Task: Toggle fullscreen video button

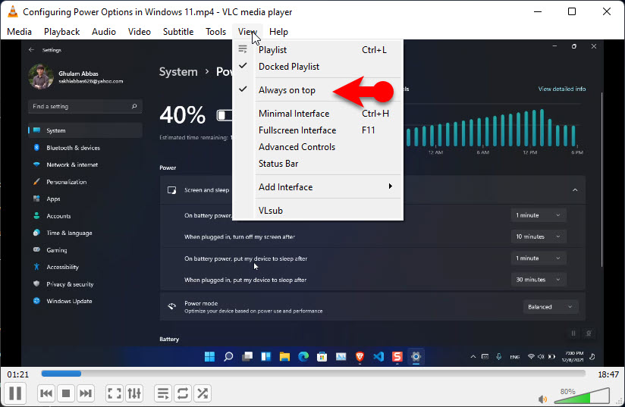Action: coord(115,393)
